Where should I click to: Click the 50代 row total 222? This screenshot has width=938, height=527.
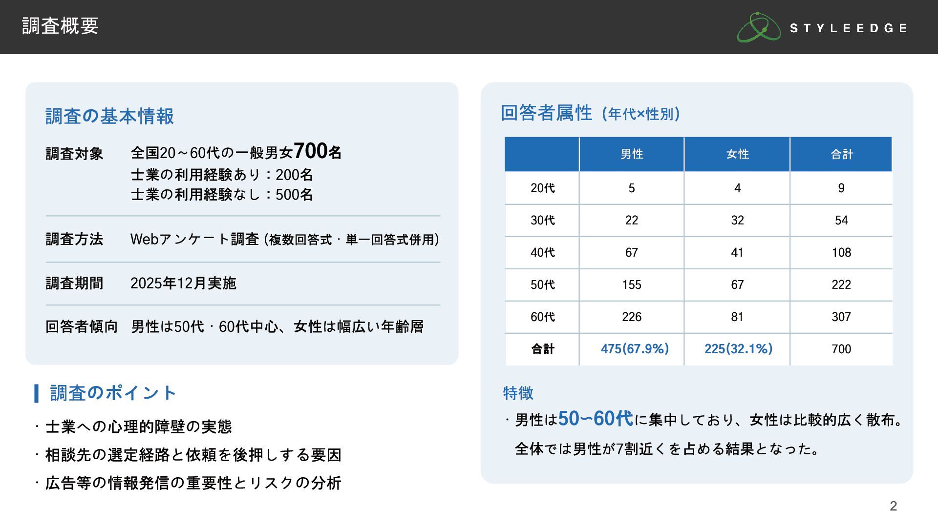click(841, 285)
